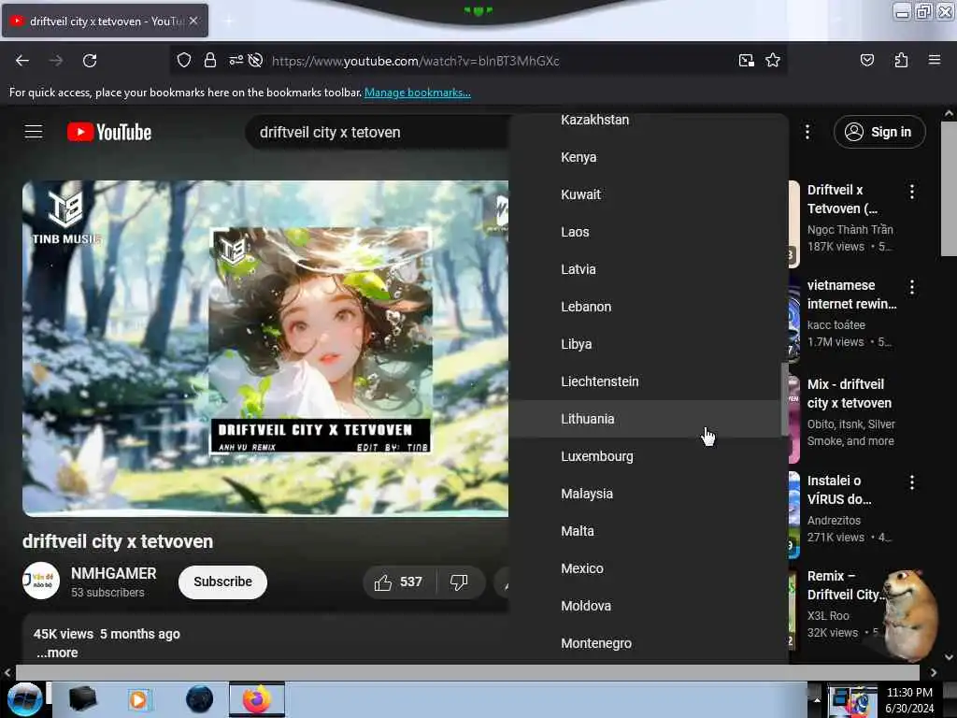Open options for Driftveil x Tetvoven suggestion
The width and height of the screenshot is (957, 718).
[912, 192]
